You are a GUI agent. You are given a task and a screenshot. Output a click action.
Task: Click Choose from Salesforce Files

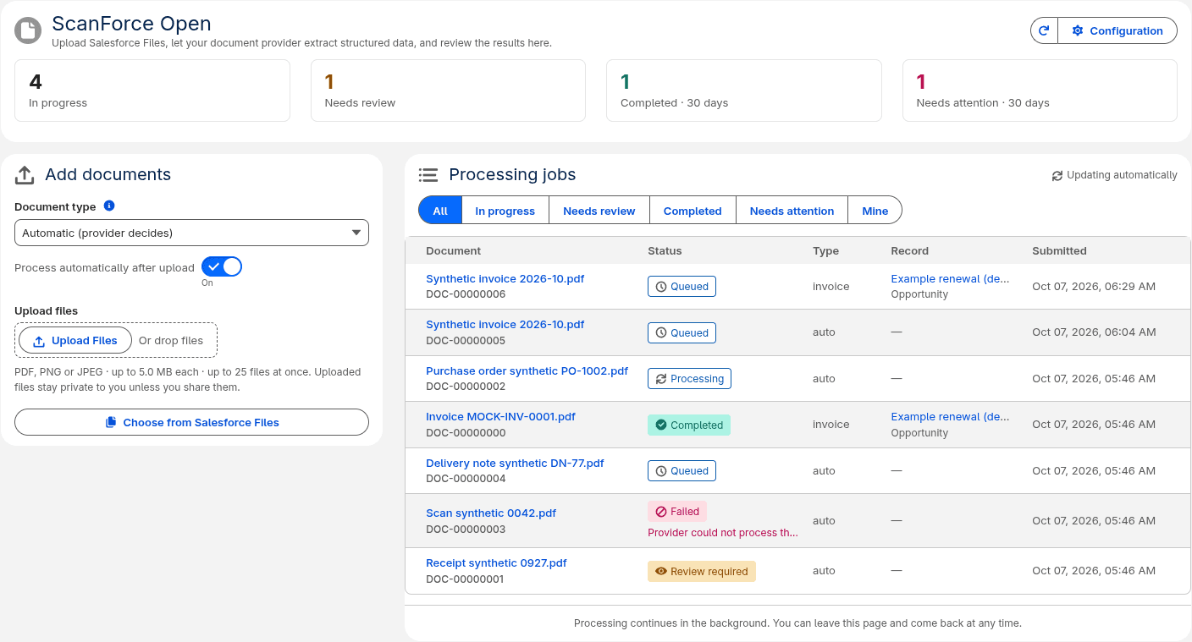click(191, 422)
